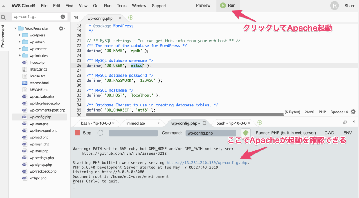Viewport: 359px width, 198px height.
Task: Click the green Run button
Action: pyautogui.click(x=228, y=5)
